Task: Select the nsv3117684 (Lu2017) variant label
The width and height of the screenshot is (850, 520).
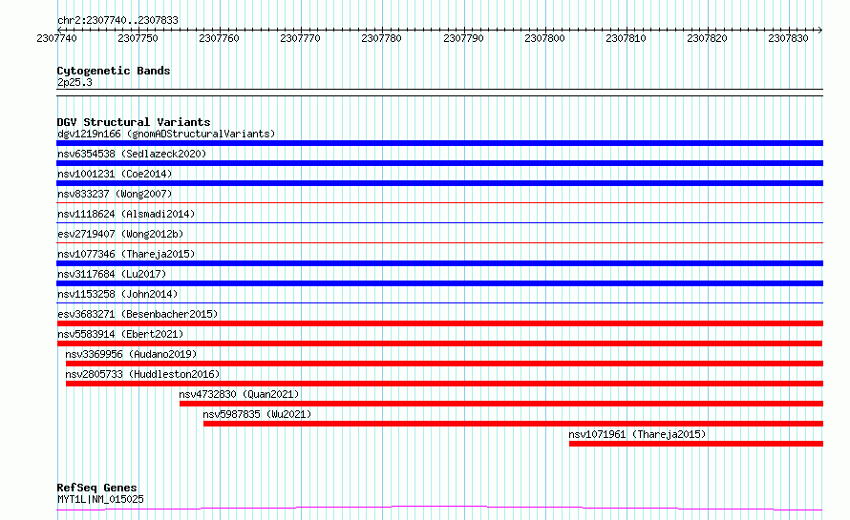Action: [x=112, y=274]
